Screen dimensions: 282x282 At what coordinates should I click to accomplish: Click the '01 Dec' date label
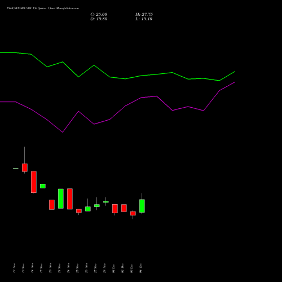113,268
